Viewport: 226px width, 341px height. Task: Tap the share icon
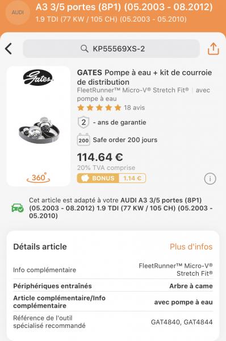point(213,48)
